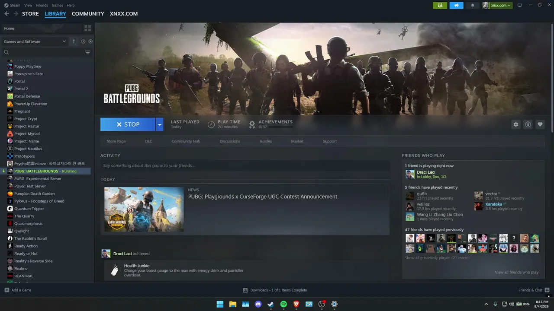Select Poppy Playtime in library list
Screen dimensions: 554x311
click(x=28, y=66)
